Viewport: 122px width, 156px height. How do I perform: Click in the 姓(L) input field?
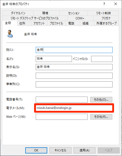coord(74,50)
